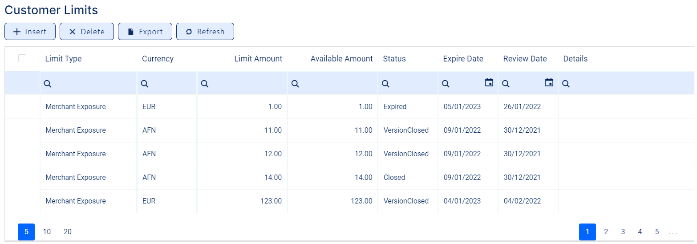Click search icon in Currency filter
Viewport: 697px width, 244px height.
point(144,83)
